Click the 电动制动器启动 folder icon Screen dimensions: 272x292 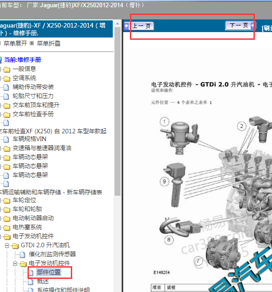[7, 219]
